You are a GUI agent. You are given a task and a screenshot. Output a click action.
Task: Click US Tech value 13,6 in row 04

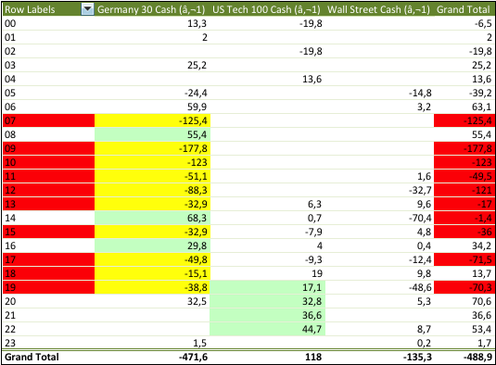[x=268, y=79]
